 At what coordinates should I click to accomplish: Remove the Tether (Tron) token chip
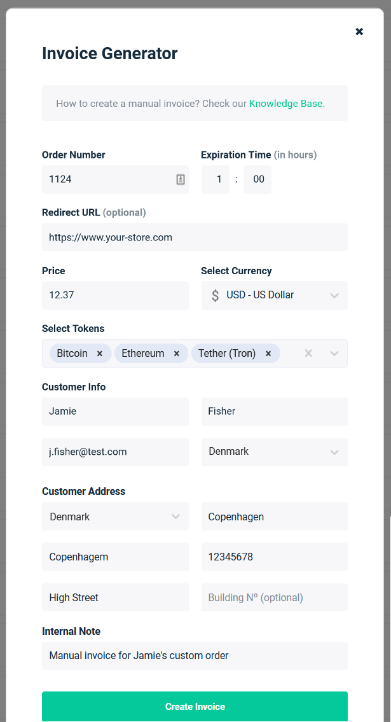pyautogui.click(x=268, y=354)
